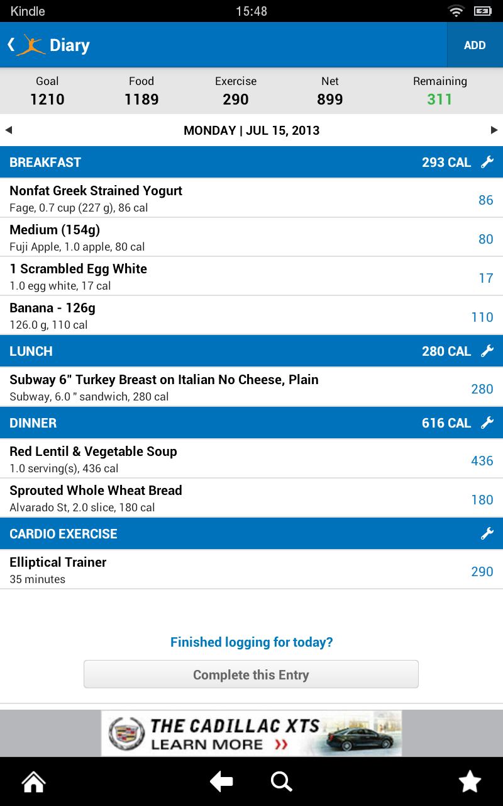Open Breakfast wrench edit icon
This screenshot has height=806, width=503.
(487, 162)
